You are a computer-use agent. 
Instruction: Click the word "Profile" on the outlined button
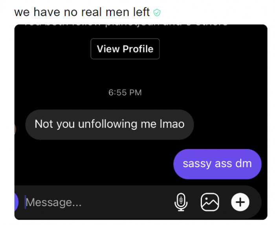click(138, 49)
